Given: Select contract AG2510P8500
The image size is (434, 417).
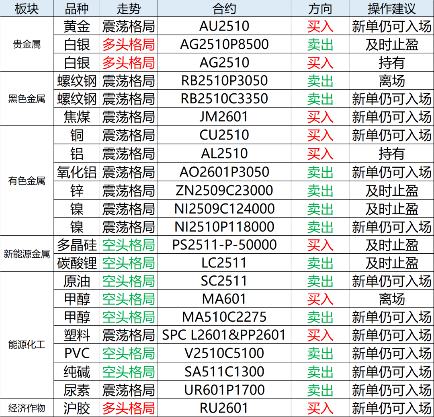Looking at the screenshot, I should point(224,45).
